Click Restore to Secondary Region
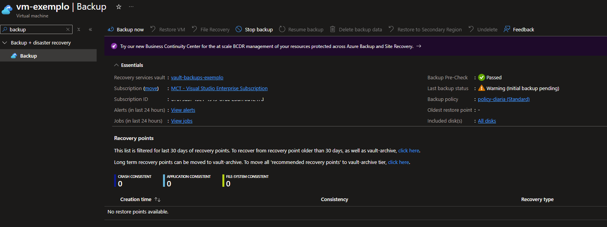The width and height of the screenshot is (607, 227). tap(425, 29)
